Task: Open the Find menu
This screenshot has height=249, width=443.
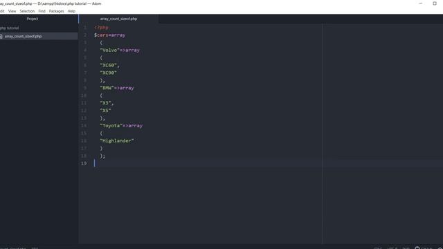Action: point(42,11)
